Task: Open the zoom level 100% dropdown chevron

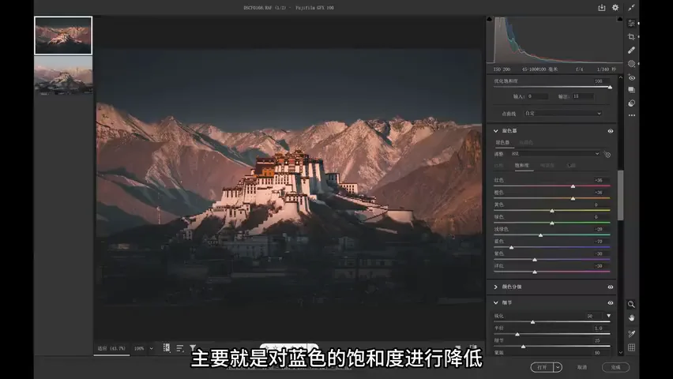Action: pyautogui.click(x=151, y=348)
